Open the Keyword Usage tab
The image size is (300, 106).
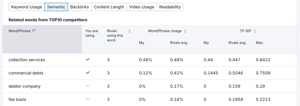pyautogui.click(x=27, y=7)
